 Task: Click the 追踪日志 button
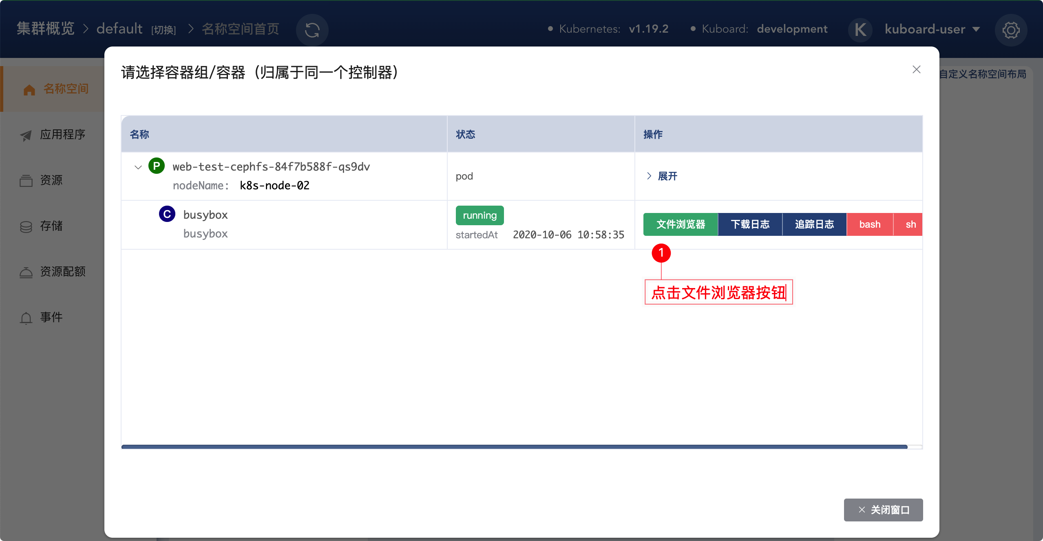814,224
